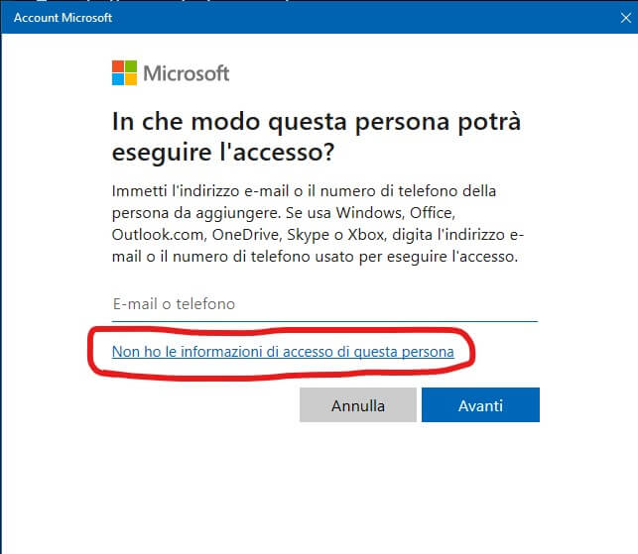Click the blue square of the Microsoft logo
This screenshot has height=554, width=638.
point(118,79)
